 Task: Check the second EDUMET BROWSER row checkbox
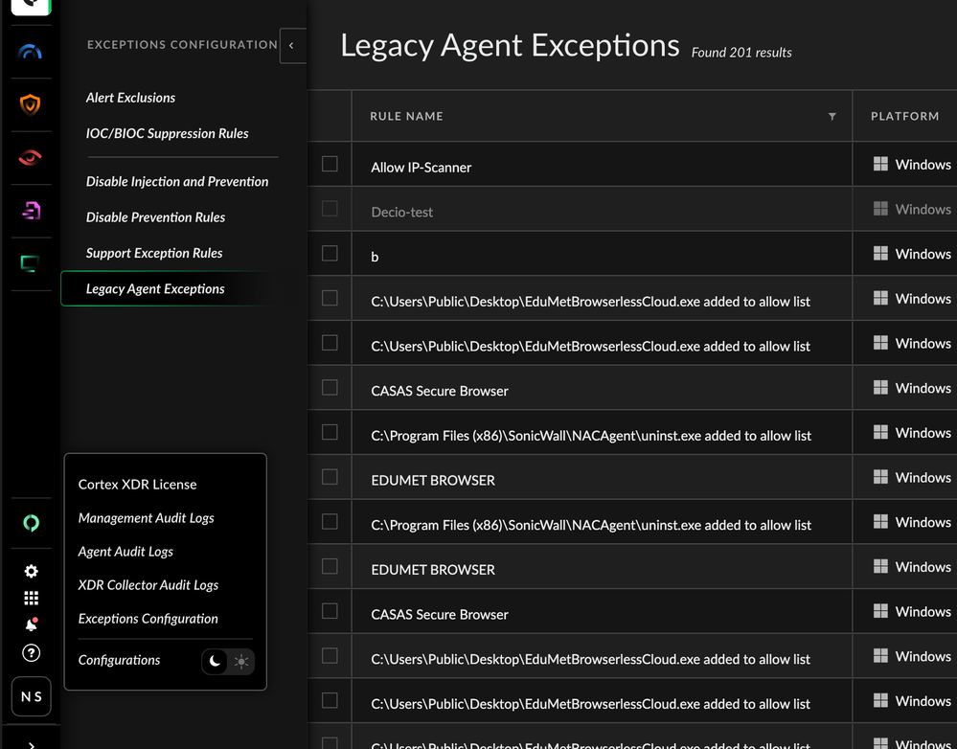click(330, 566)
